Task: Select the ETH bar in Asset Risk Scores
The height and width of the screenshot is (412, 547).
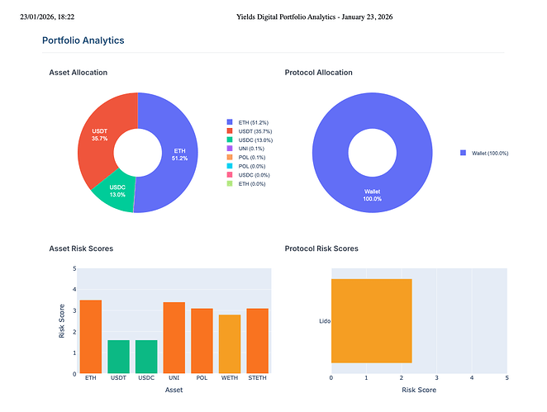Action: click(x=91, y=337)
